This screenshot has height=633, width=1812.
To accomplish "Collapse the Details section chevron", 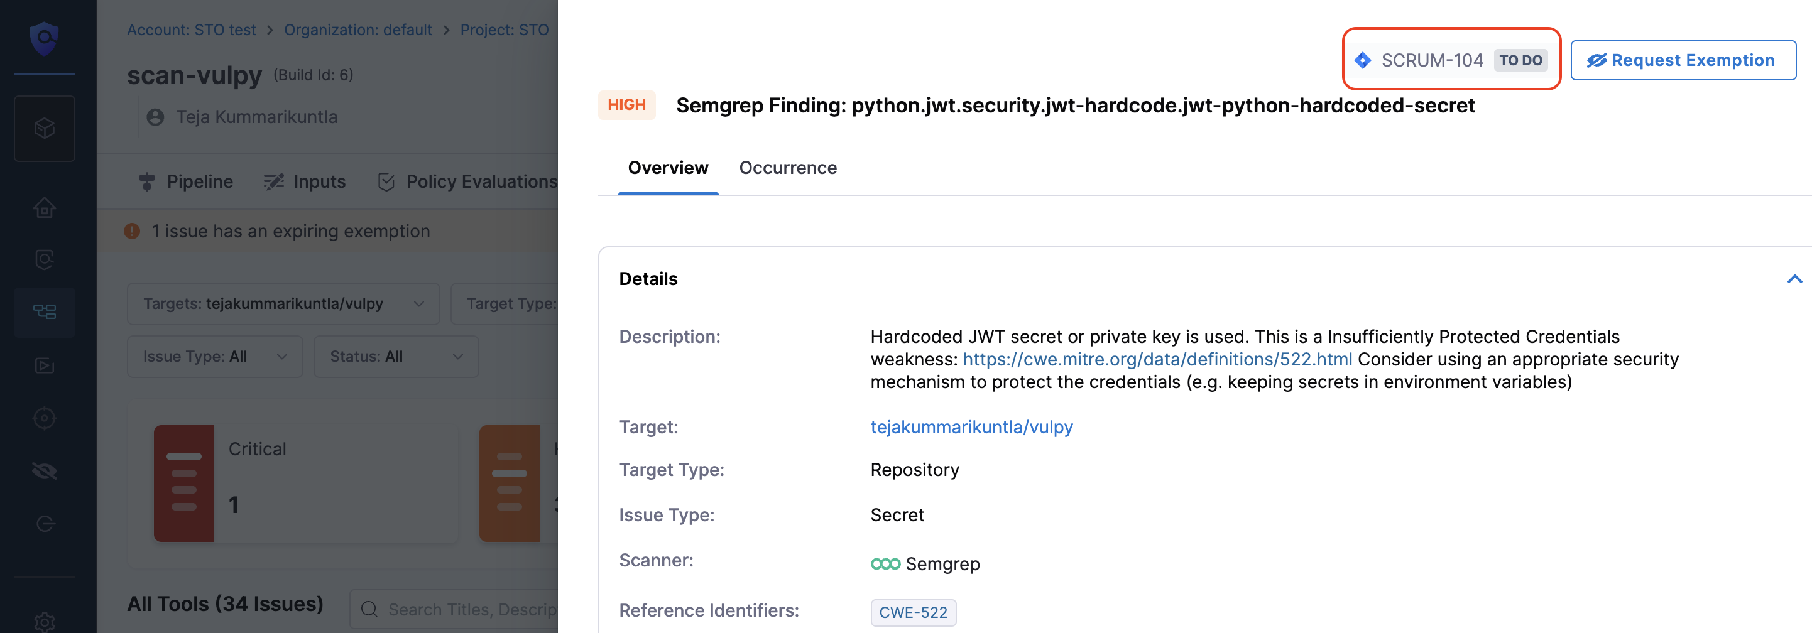I will point(1794,279).
